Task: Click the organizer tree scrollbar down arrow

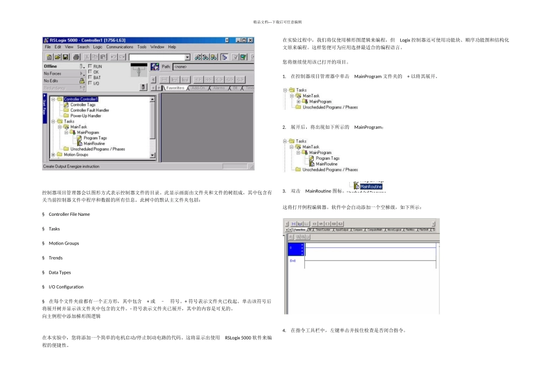Action: pyautogui.click(x=152, y=155)
